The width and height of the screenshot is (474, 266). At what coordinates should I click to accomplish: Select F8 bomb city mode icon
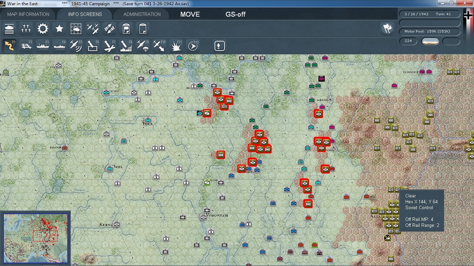click(126, 46)
